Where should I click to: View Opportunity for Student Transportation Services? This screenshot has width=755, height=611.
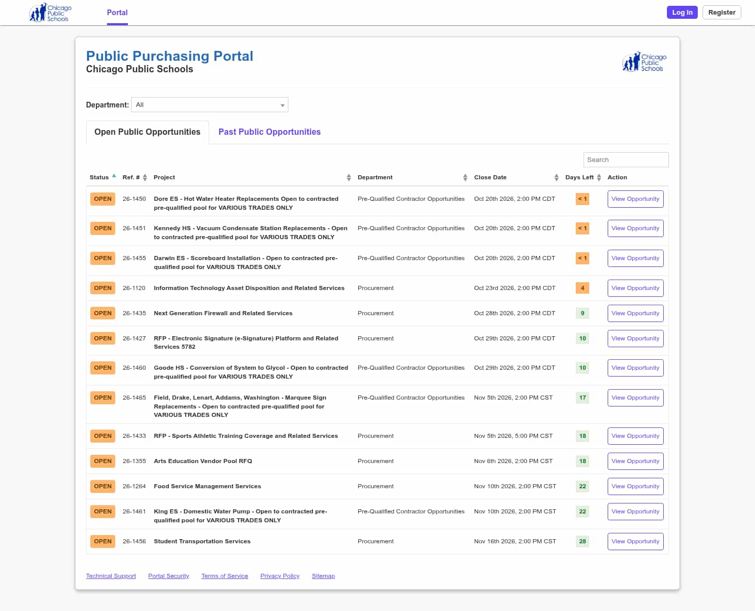coord(635,542)
